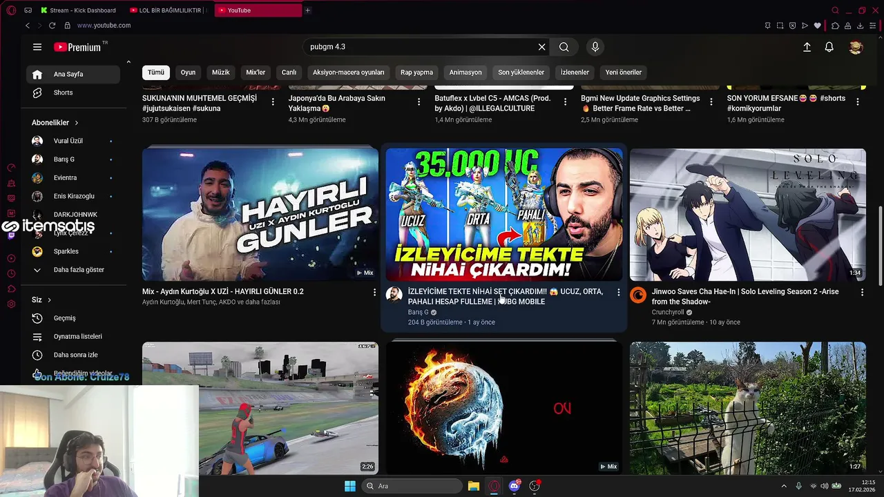This screenshot has height=497, width=884.
Task: Open the YouTube guide hamburger menu
Action: tap(37, 47)
